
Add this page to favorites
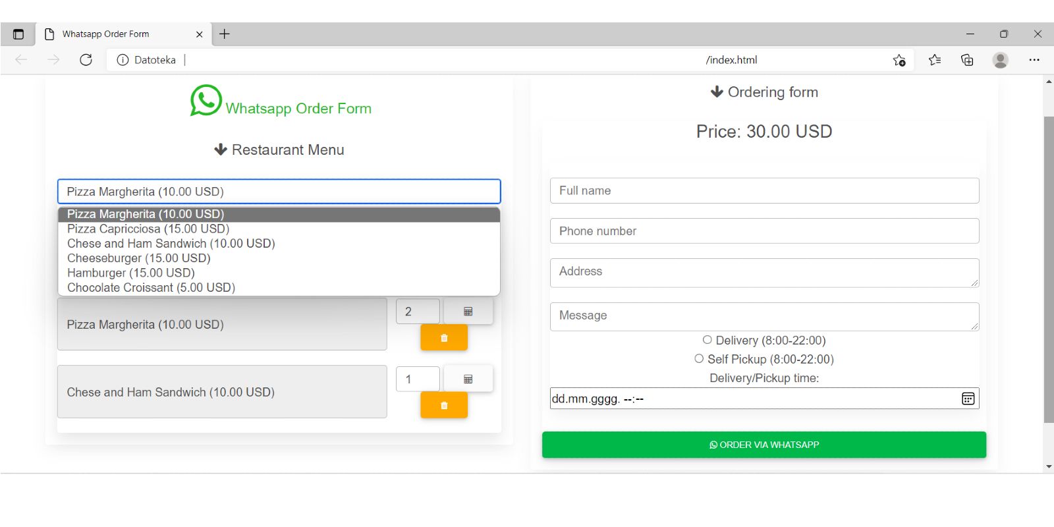click(899, 60)
